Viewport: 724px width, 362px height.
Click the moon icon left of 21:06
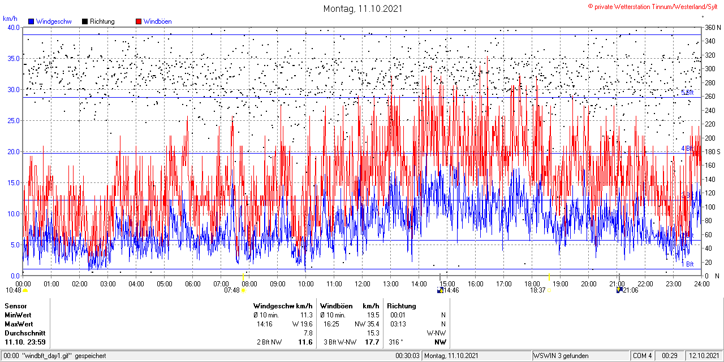(x=619, y=290)
